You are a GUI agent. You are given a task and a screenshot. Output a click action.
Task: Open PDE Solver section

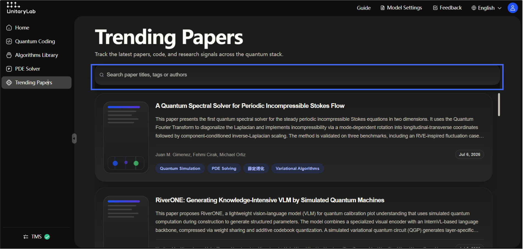point(36,69)
